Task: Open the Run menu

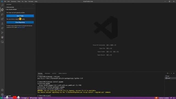Action: tap(26, 1)
